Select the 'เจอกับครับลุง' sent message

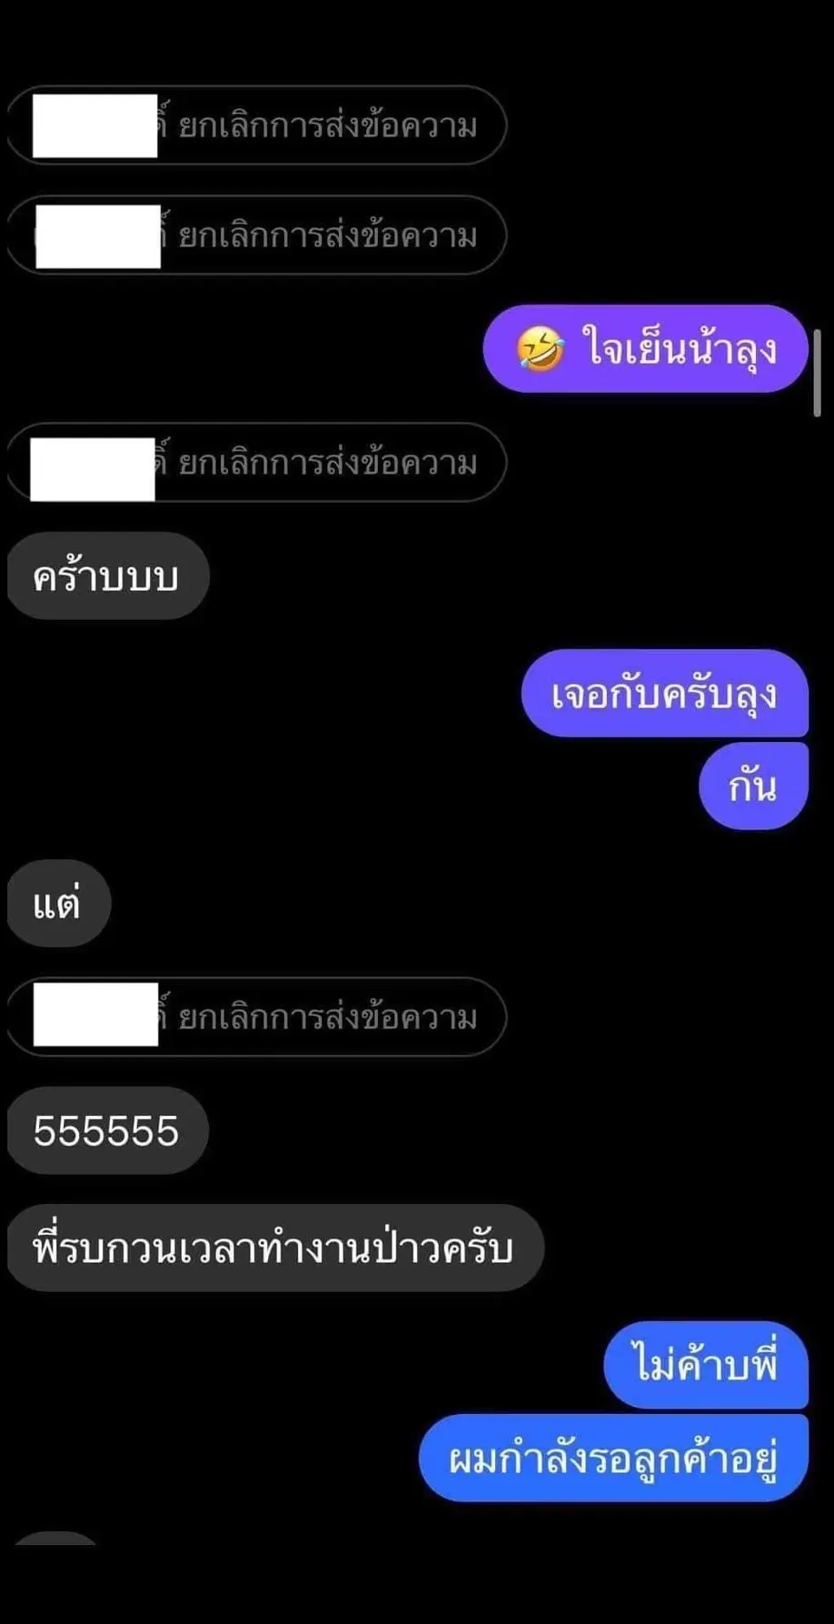coord(665,693)
